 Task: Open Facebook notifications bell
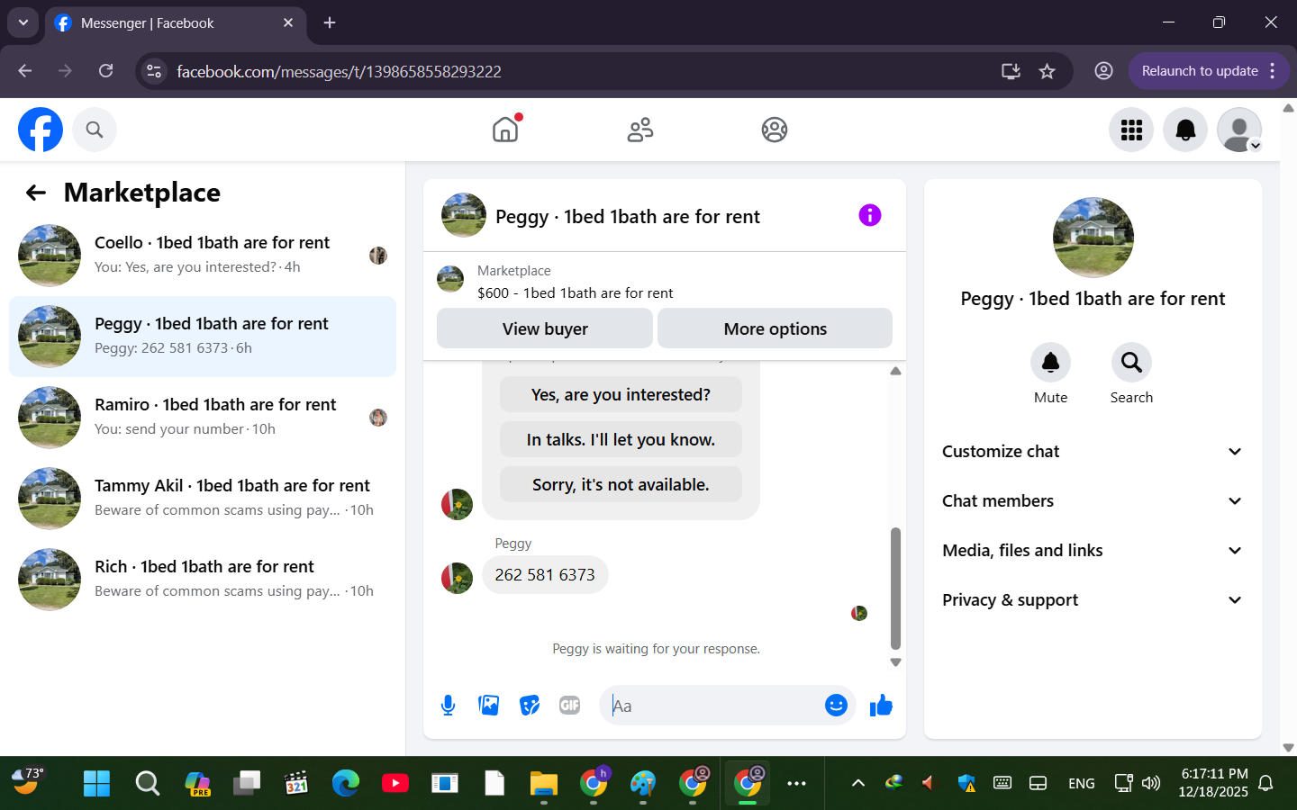[x=1185, y=130]
